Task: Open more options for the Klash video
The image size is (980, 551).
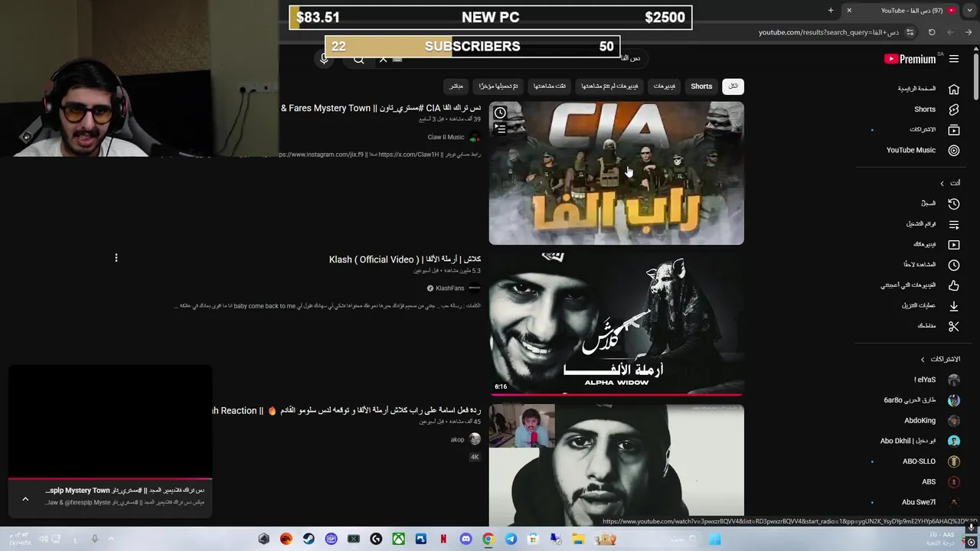Action: coord(116,258)
